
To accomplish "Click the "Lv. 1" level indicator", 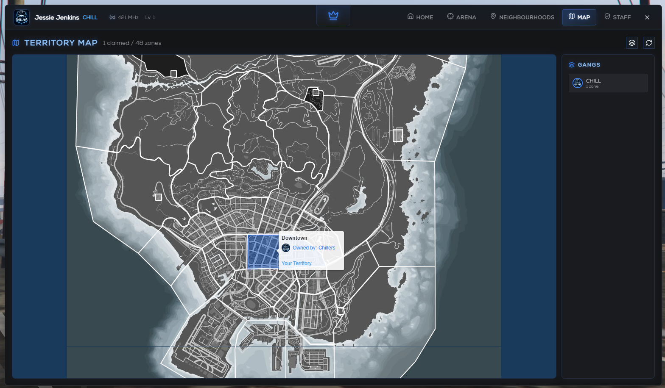I will point(150,17).
